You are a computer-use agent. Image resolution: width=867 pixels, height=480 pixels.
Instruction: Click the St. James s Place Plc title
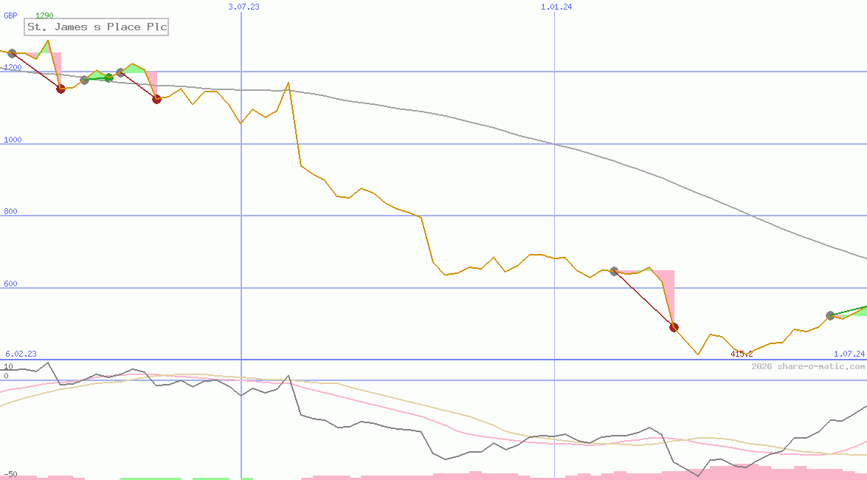97,27
